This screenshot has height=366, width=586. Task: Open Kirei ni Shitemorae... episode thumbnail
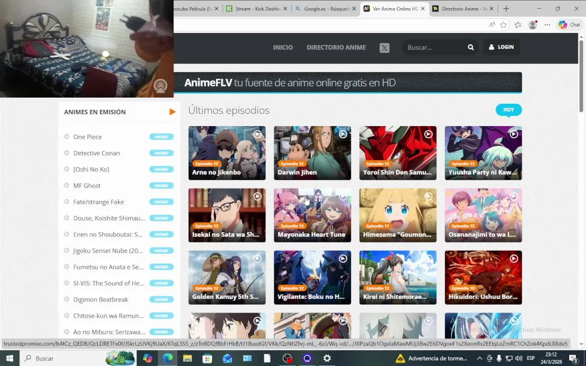tap(398, 278)
